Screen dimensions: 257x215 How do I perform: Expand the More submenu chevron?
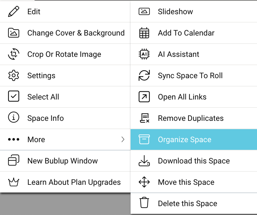(123, 139)
